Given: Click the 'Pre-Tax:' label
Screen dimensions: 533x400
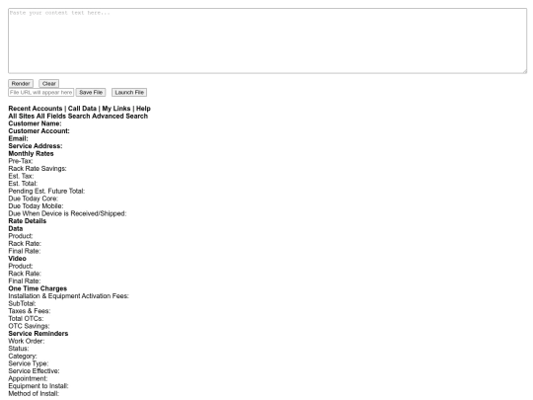Looking at the screenshot, I should [x=21, y=161].
